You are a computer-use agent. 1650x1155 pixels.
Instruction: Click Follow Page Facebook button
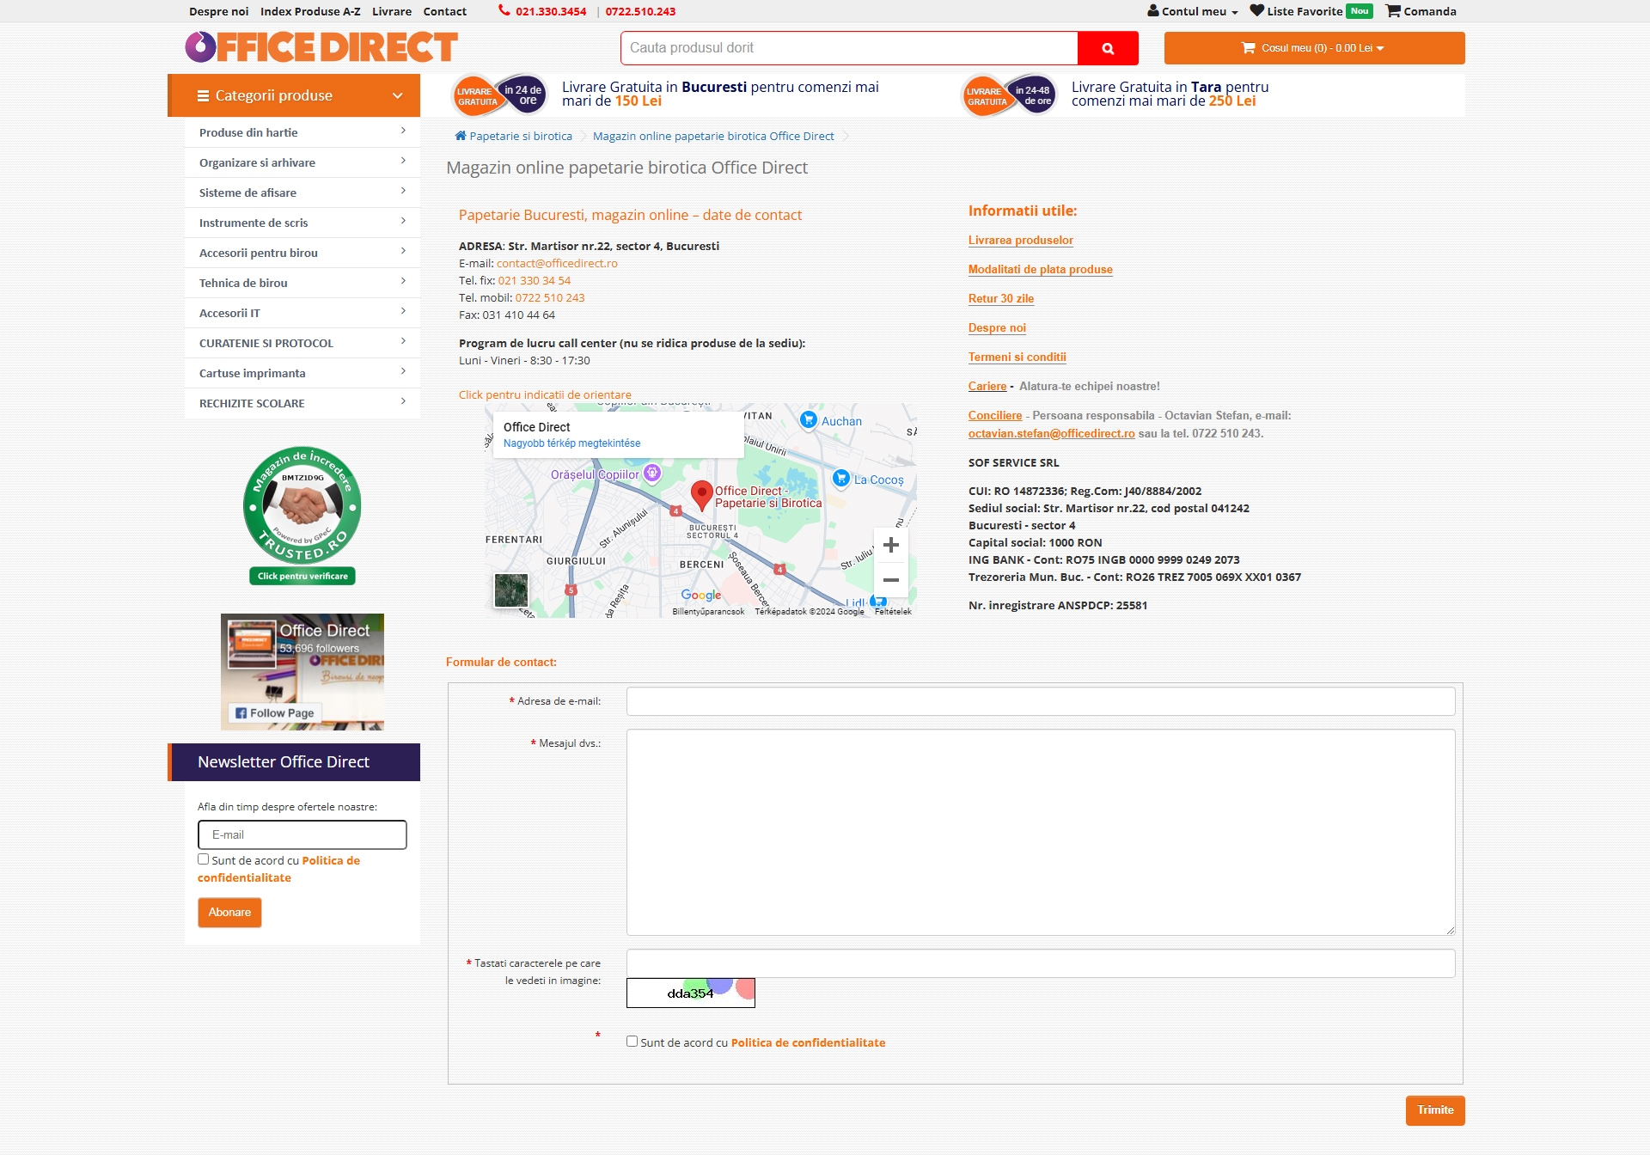(275, 713)
